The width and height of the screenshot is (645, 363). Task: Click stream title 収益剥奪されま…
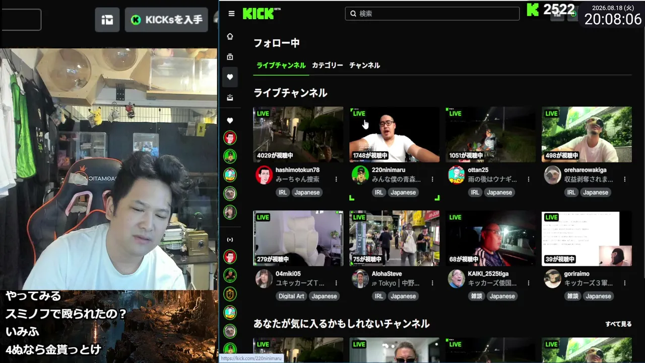(x=589, y=179)
